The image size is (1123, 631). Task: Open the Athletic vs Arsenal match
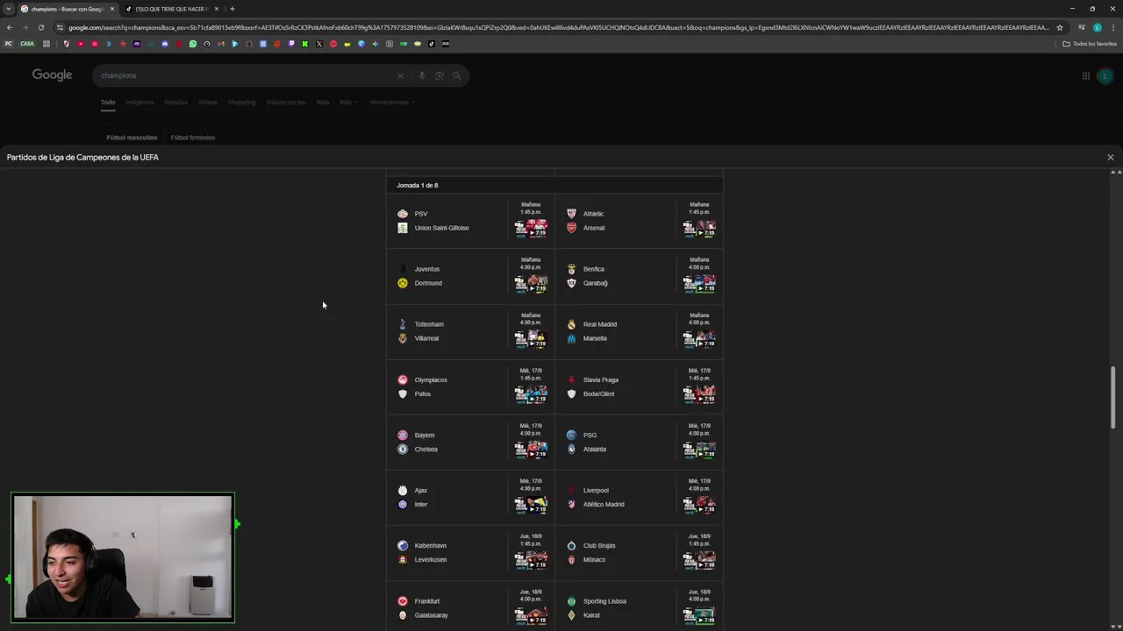[x=639, y=221]
